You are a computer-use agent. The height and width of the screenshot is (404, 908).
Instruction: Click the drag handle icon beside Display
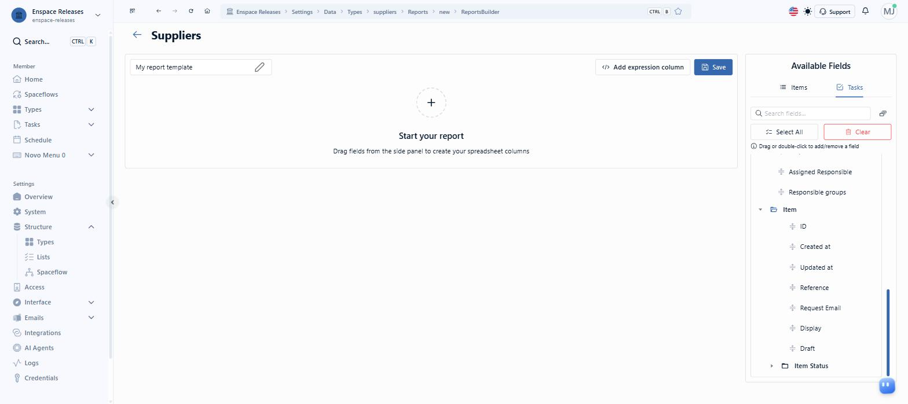point(793,328)
